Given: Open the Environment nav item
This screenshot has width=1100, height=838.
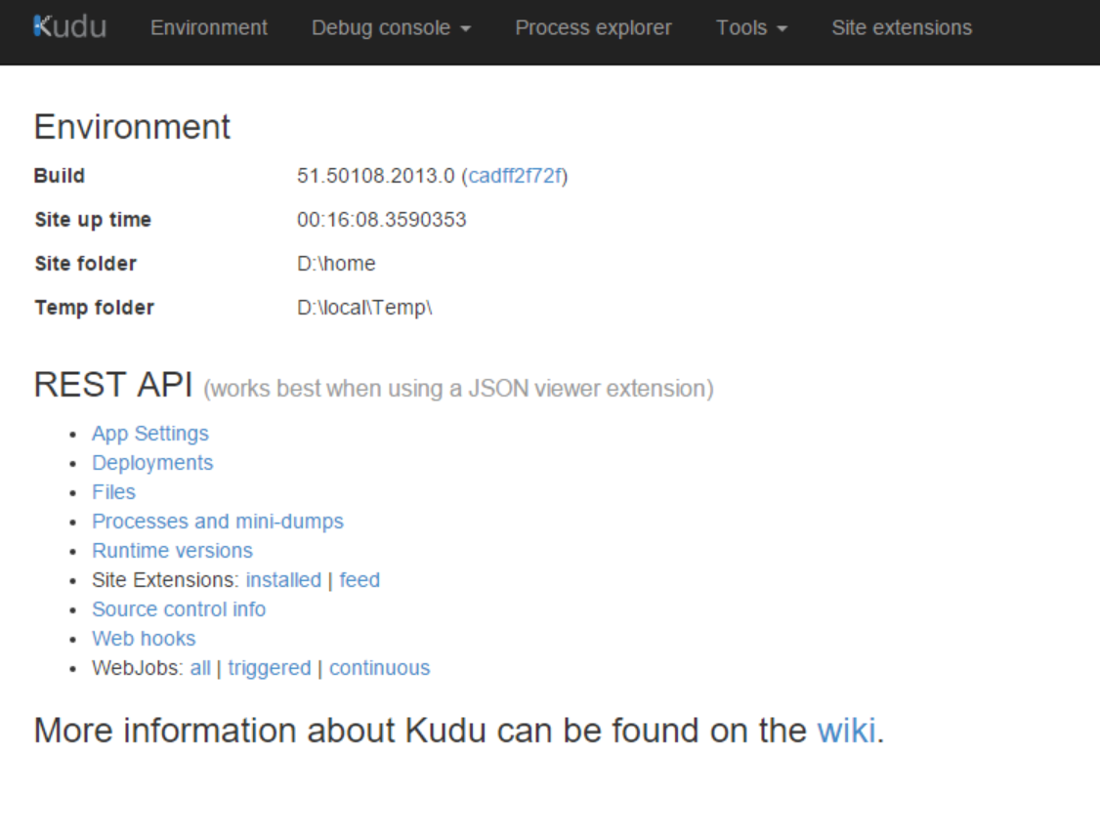Looking at the screenshot, I should coord(209,28).
